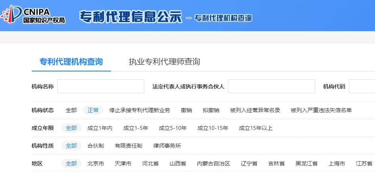Filter region by 北京市
Image resolution: width=375 pixels, height=182 pixels.
pyautogui.click(x=96, y=164)
